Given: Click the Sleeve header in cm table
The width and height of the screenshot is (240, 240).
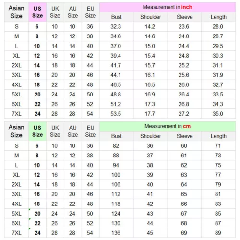Looking at the screenshot, I should tap(184, 136).
